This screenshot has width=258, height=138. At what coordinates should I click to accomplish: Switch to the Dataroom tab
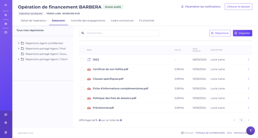58,21
